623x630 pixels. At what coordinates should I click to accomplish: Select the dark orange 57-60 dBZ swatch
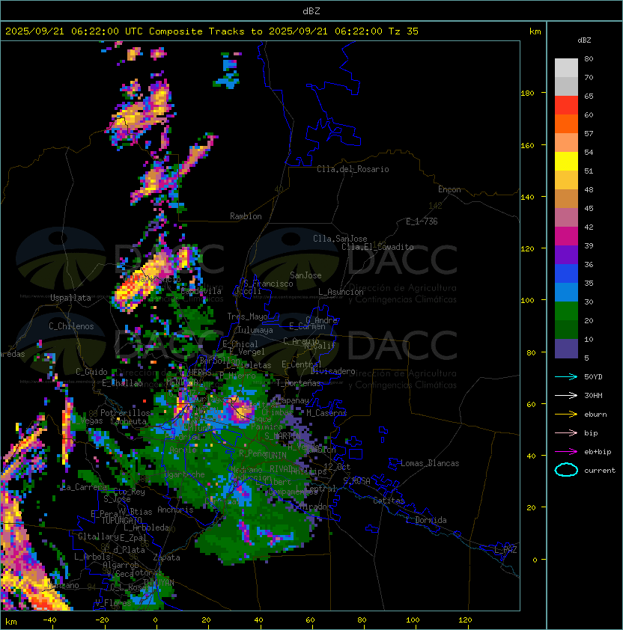566,124
